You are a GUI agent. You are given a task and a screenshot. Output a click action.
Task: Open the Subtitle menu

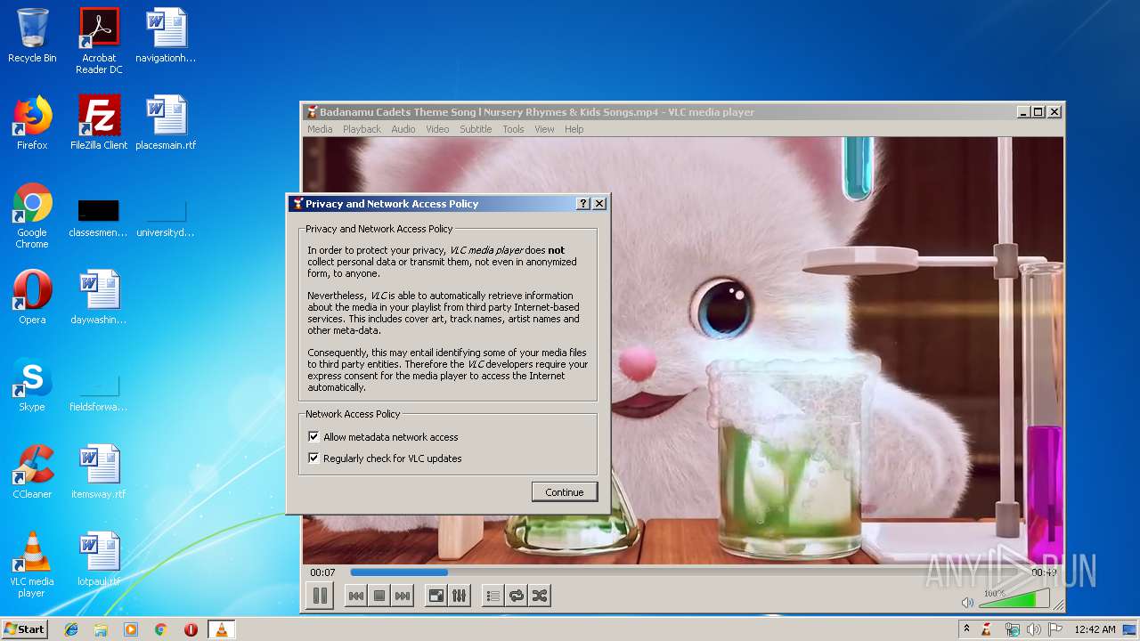click(476, 129)
